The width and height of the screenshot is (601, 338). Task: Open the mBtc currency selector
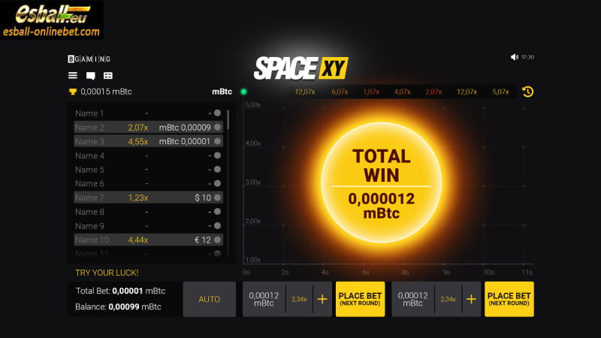(x=222, y=92)
